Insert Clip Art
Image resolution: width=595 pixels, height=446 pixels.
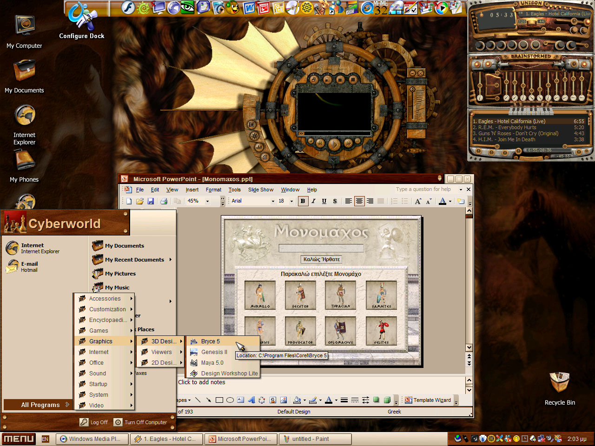click(273, 400)
